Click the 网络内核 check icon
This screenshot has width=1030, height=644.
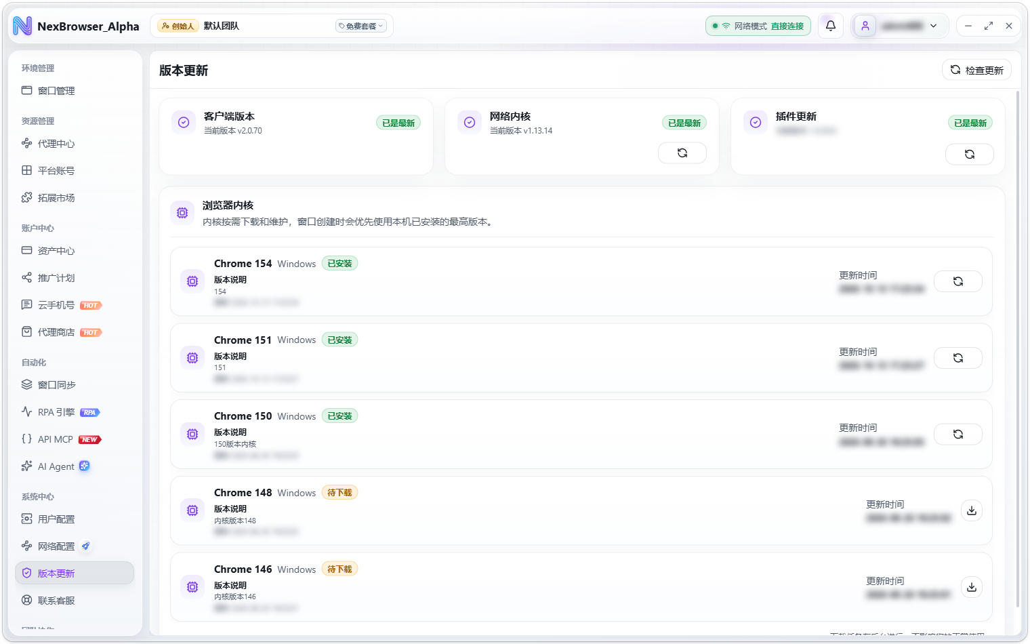coord(470,123)
